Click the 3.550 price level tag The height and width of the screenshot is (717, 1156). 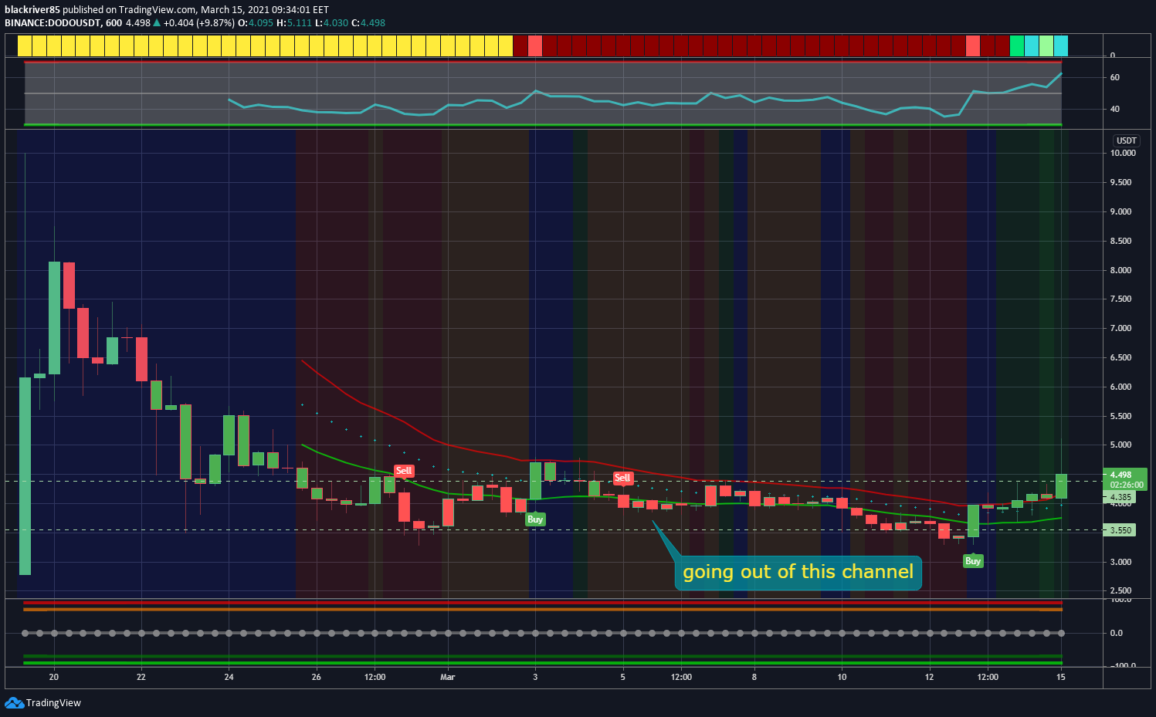point(1120,530)
